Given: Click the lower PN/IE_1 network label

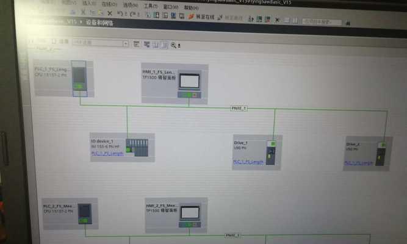Looking at the screenshot, I should pyautogui.click(x=233, y=235).
